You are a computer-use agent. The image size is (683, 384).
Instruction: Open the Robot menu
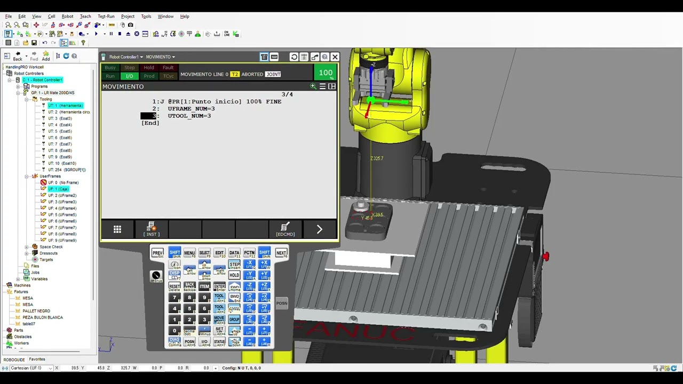pos(67,17)
